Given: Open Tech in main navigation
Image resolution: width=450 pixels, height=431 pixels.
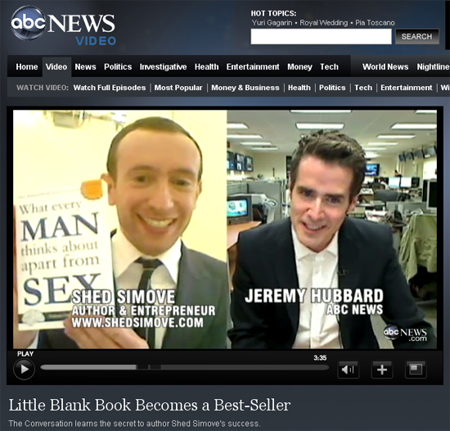Looking at the screenshot, I should coord(329,66).
